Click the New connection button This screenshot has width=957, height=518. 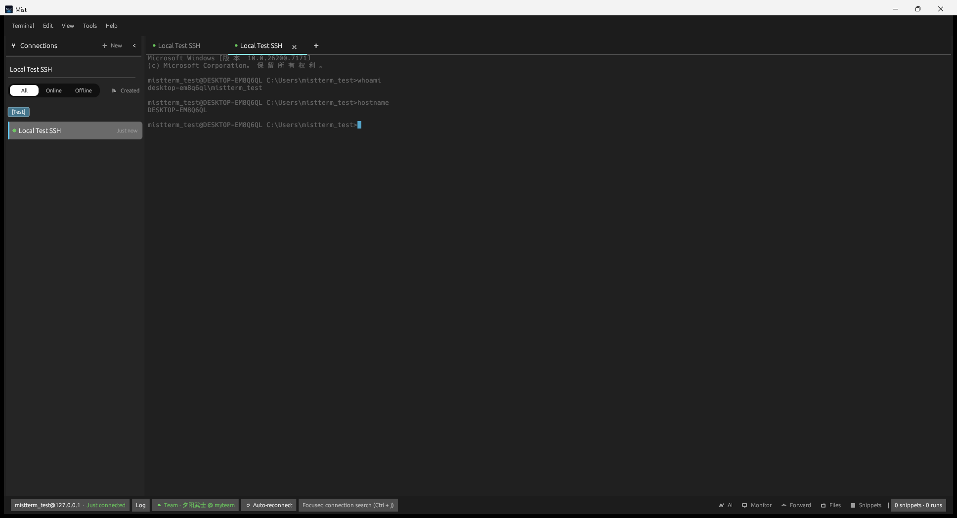[x=112, y=45]
